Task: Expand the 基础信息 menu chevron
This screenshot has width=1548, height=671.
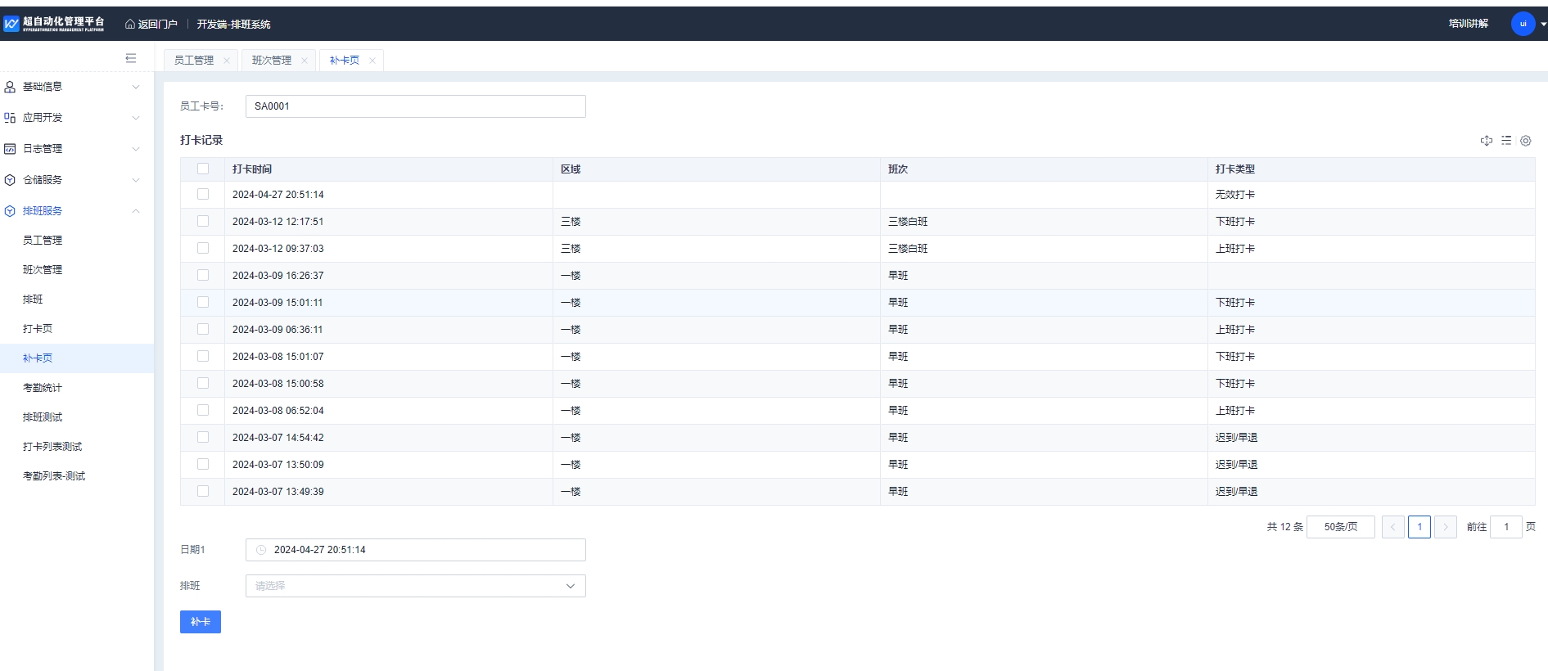Action: [x=136, y=87]
